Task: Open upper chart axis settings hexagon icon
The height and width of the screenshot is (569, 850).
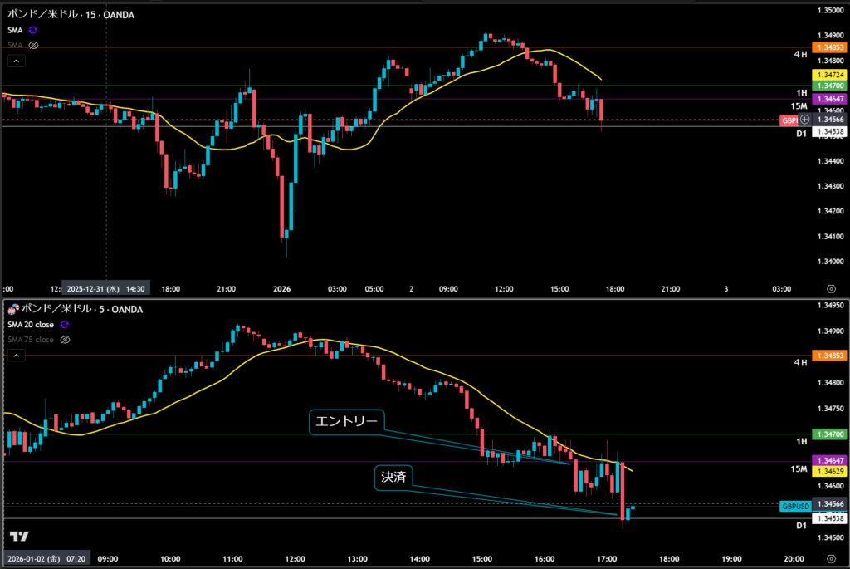Action: (x=831, y=289)
